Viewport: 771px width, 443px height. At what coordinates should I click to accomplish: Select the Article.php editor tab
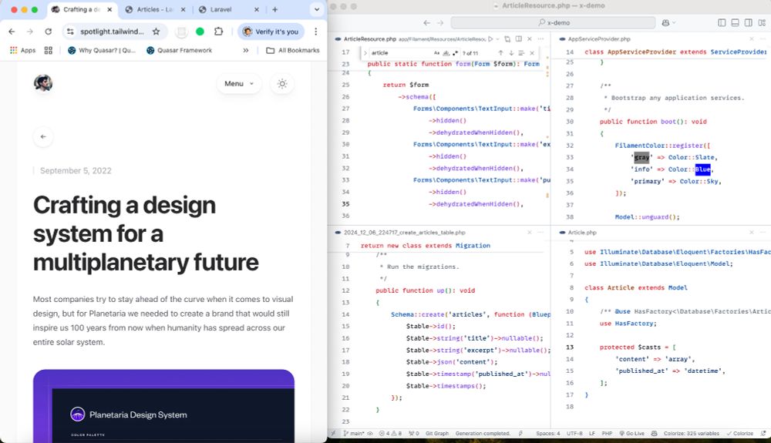(582, 233)
